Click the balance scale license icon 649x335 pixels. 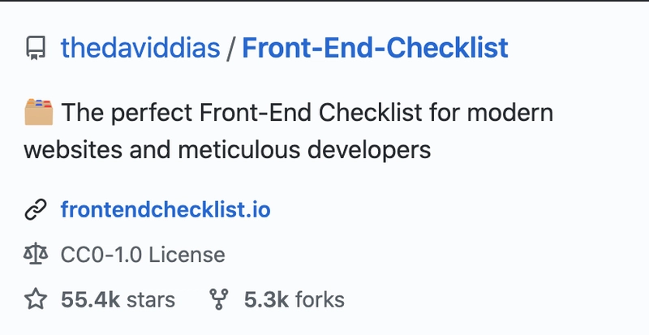pyautogui.click(x=36, y=254)
